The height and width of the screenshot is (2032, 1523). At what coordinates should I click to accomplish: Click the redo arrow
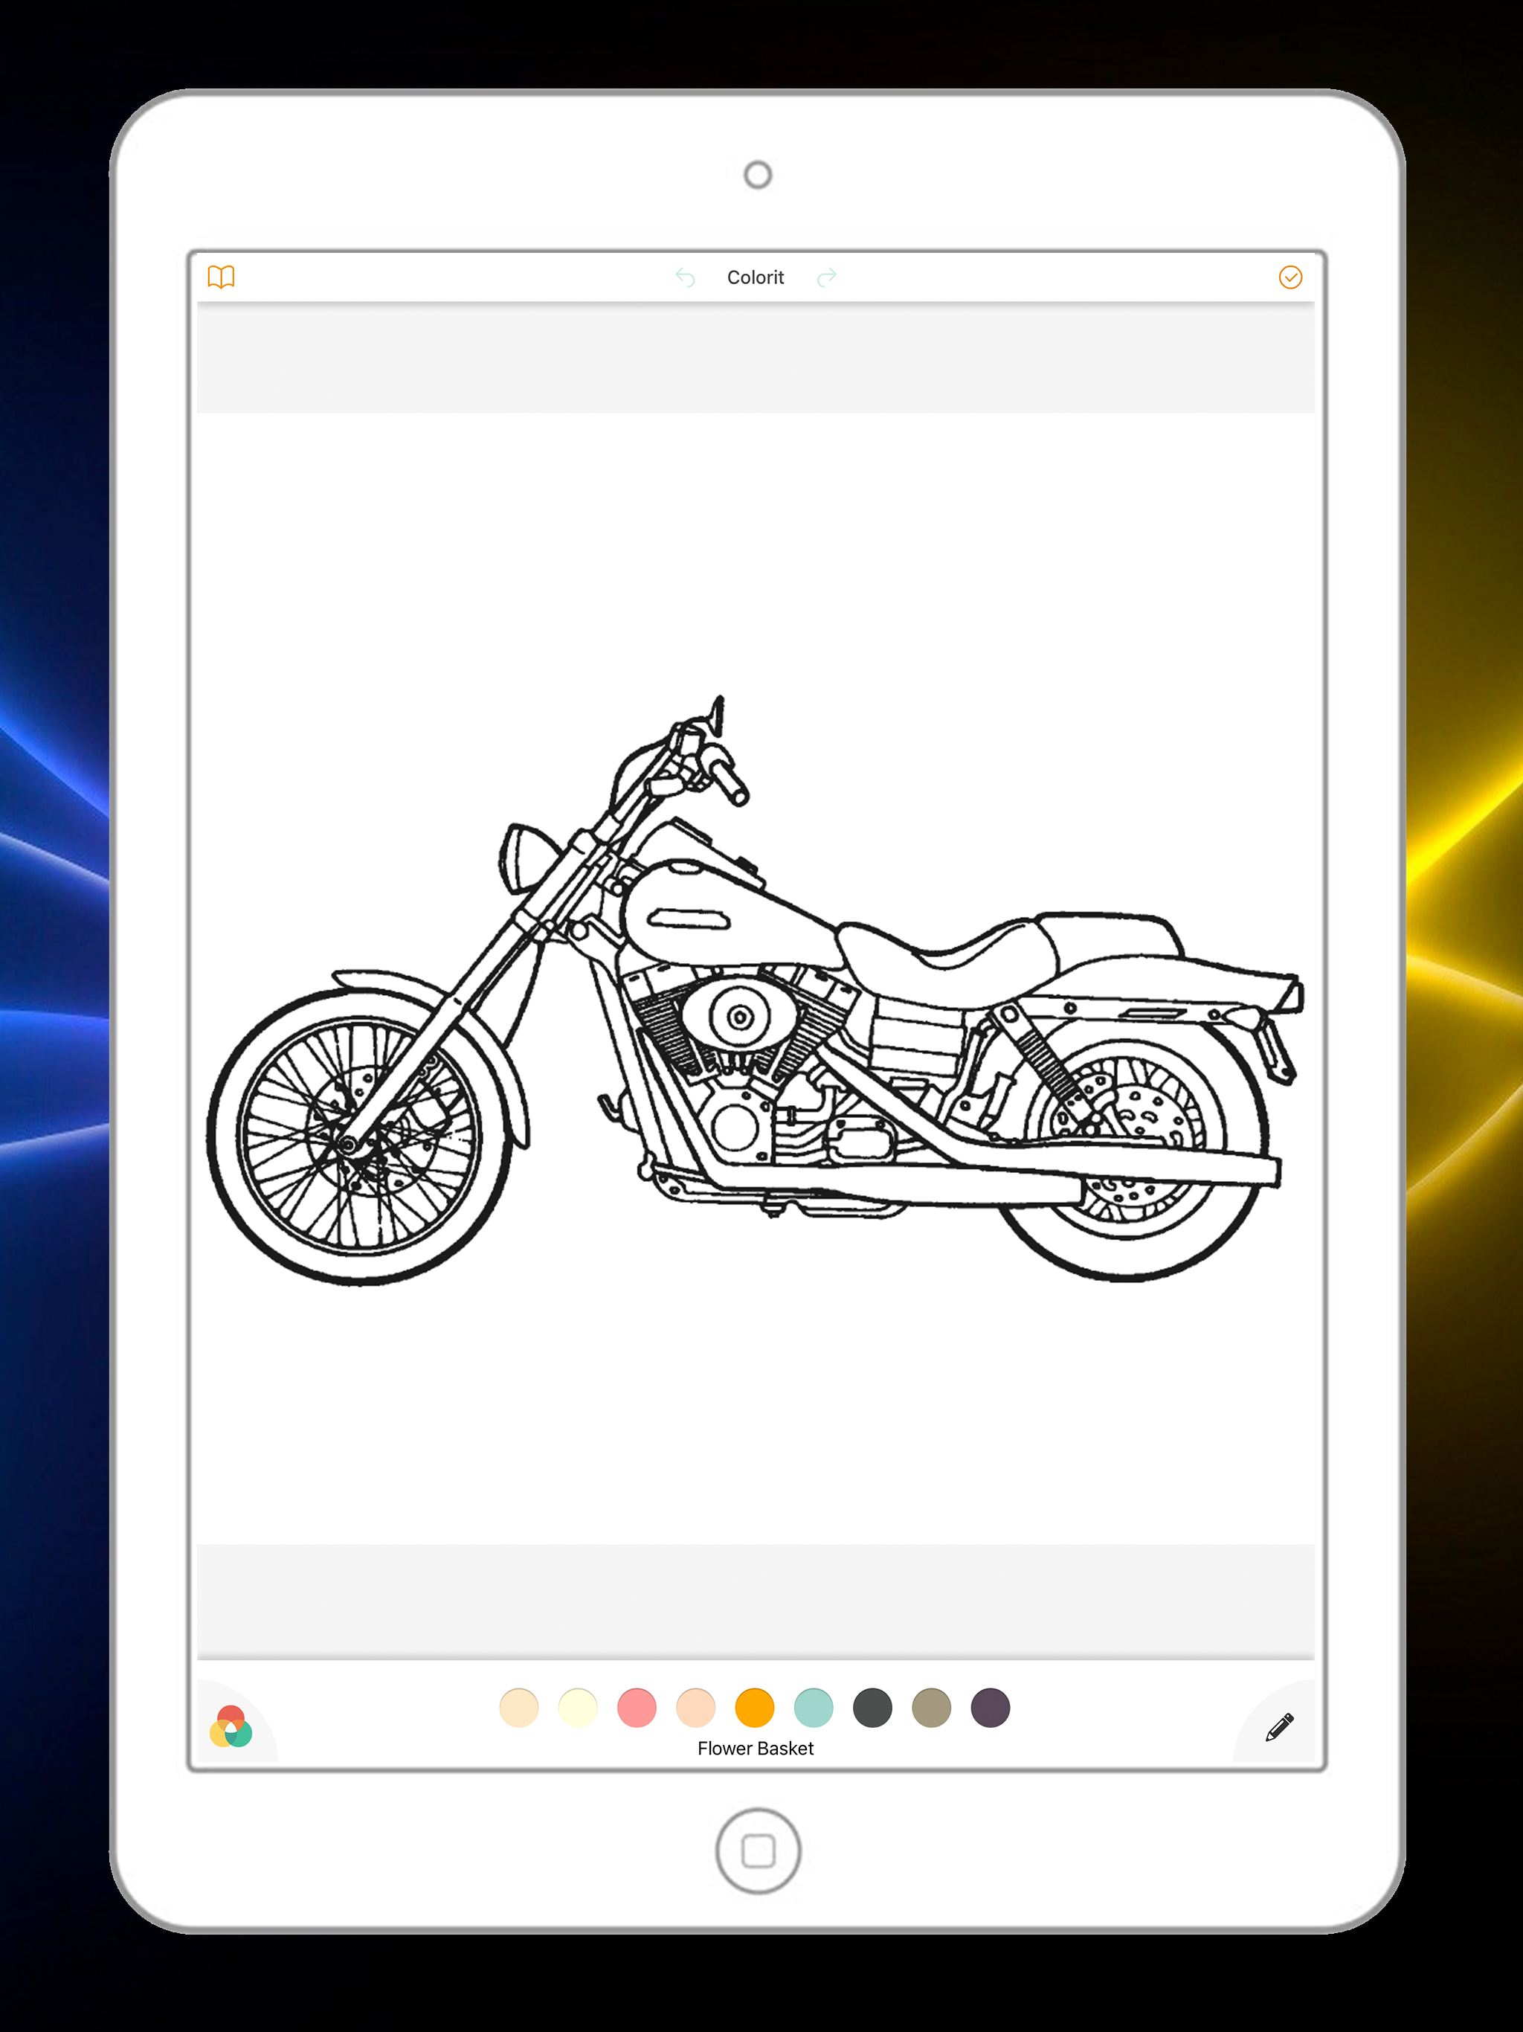point(827,277)
